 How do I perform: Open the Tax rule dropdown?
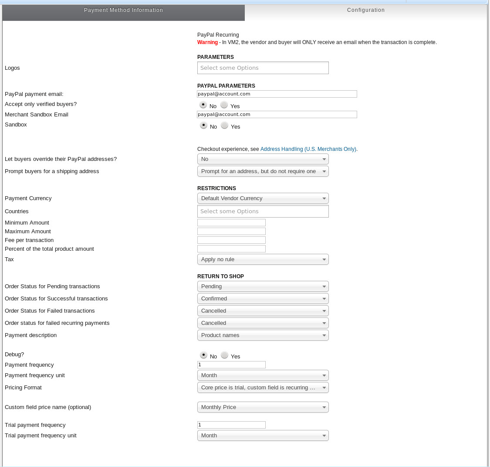[263, 259]
